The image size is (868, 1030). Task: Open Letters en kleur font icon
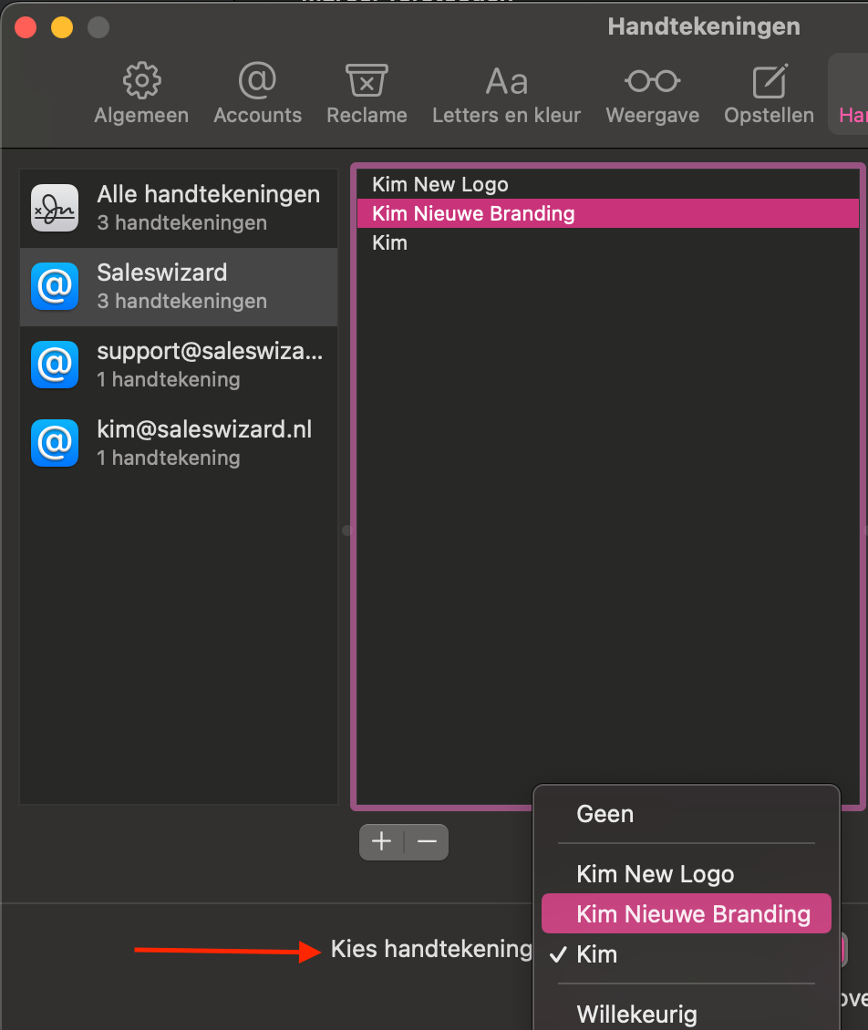506,81
